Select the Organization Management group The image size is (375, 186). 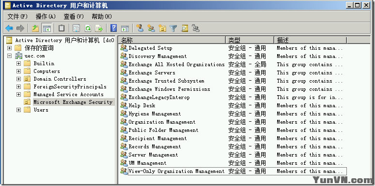point(162,122)
